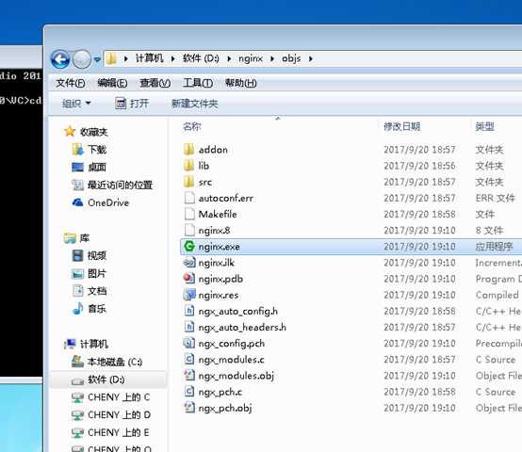Open the 组织 dropdown
Screen dimensions: 522x452
76,104
